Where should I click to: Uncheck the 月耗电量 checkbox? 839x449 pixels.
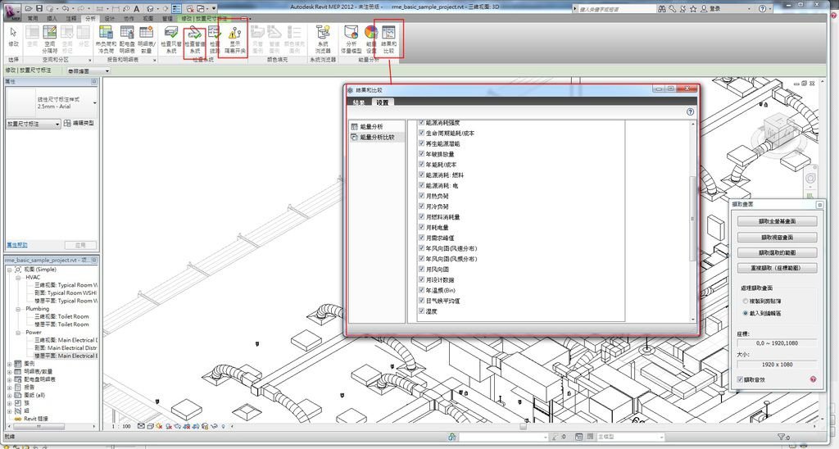tap(422, 227)
